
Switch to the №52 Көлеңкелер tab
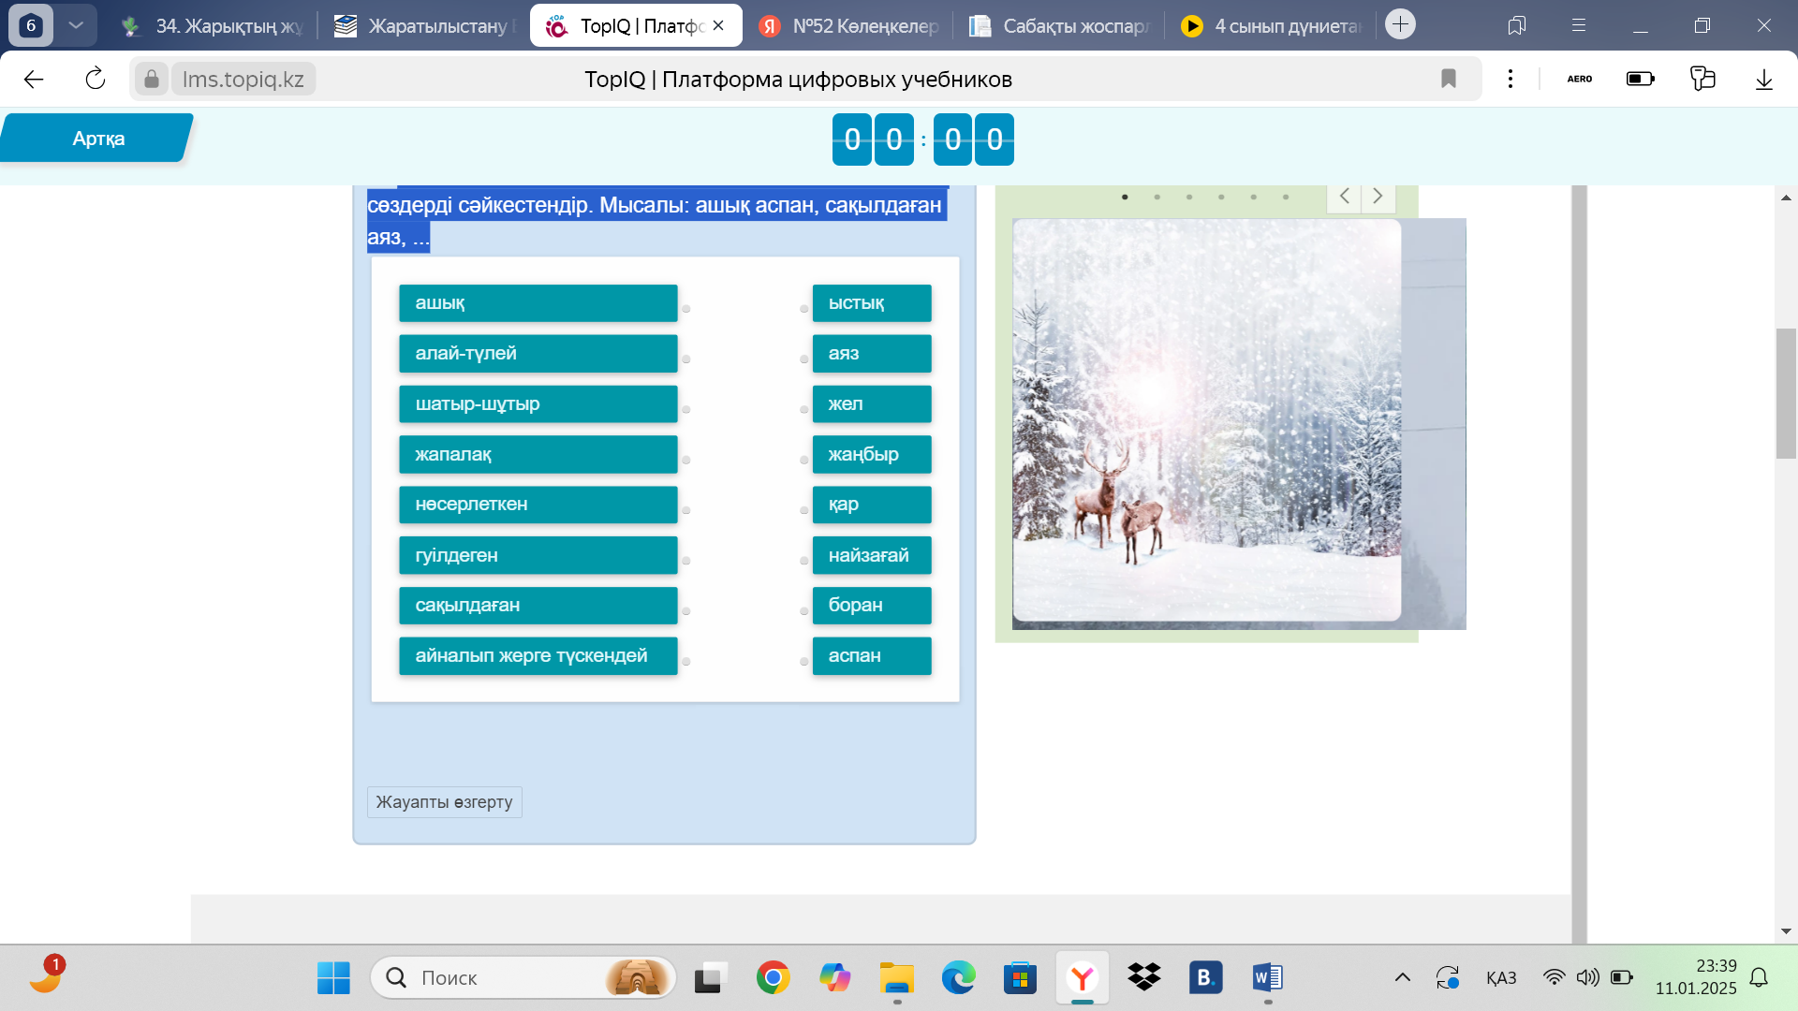click(850, 26)
